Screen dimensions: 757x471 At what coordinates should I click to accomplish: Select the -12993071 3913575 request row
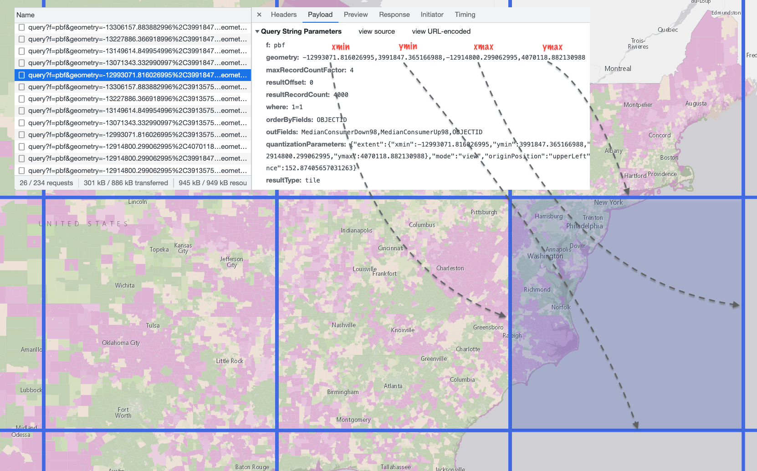coord(133,135)
